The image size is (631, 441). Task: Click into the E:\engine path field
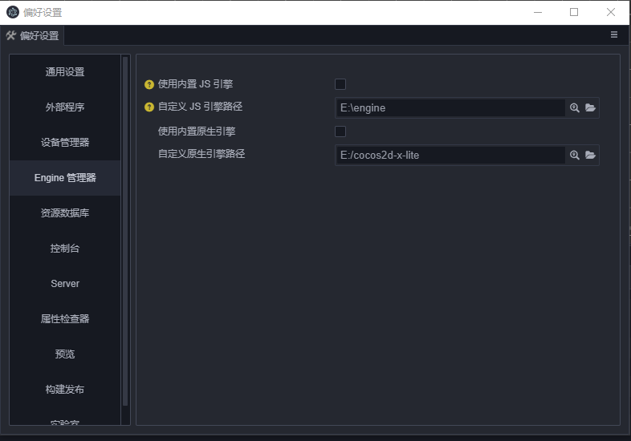pos(450,108)
